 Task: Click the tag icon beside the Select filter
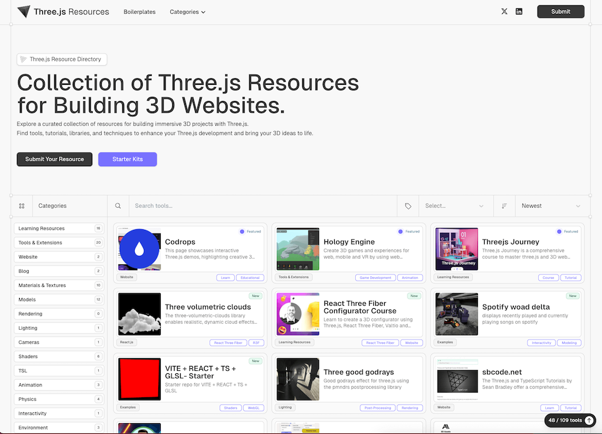(x=408, y=205)
